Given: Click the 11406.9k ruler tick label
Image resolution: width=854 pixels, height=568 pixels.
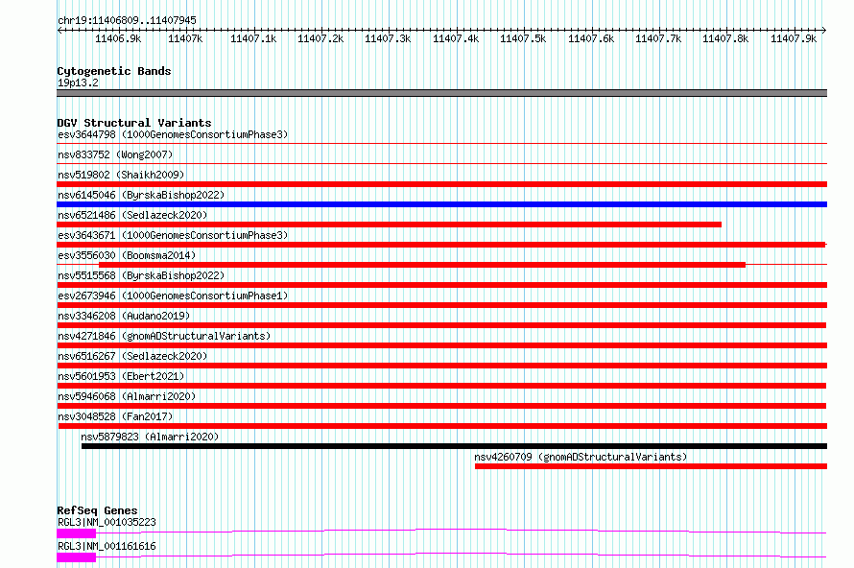Looking at the screenshot, I should point(118,38).
